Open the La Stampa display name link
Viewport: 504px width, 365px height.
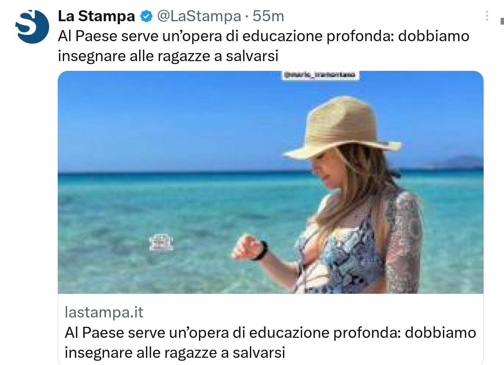click(96, 16)
